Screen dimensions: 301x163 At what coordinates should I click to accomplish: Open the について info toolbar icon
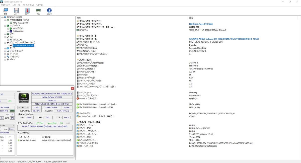click(49, 11)
